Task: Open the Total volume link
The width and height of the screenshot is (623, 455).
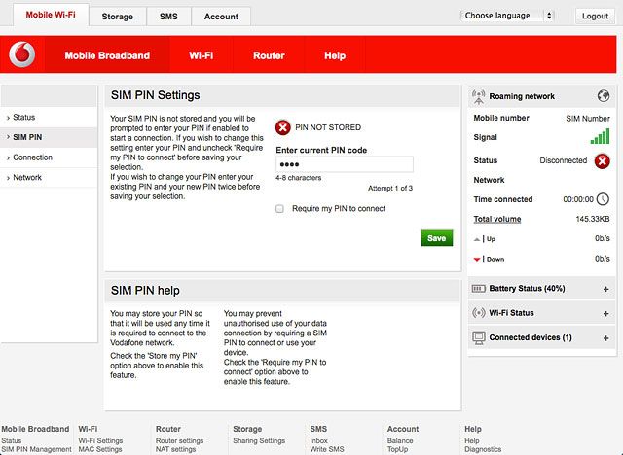Action: (497, 219)
